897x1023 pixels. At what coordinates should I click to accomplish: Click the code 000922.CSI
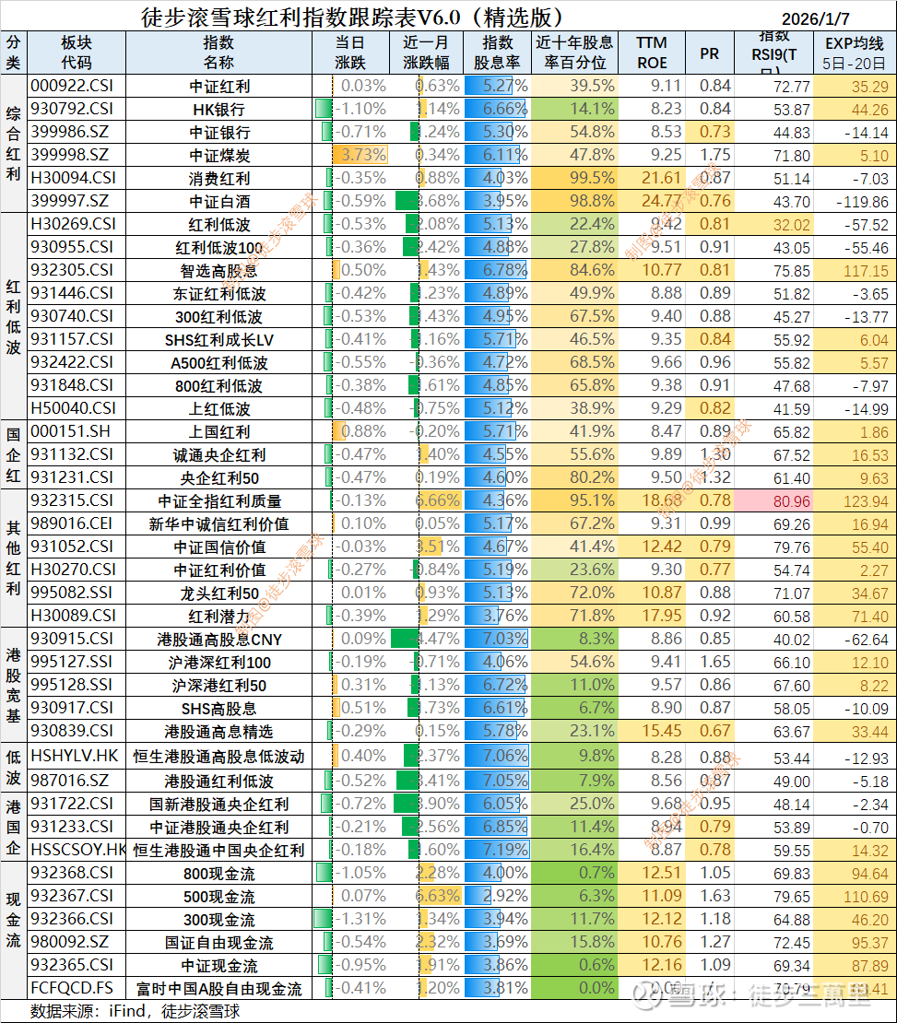coord(72,86)
